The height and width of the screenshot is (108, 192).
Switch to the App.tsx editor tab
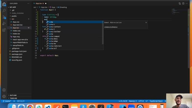tap(40, 3)
